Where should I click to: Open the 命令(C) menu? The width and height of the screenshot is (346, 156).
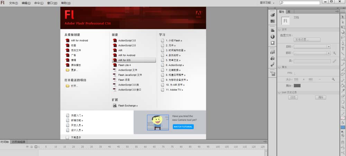(x=39, y=3)
